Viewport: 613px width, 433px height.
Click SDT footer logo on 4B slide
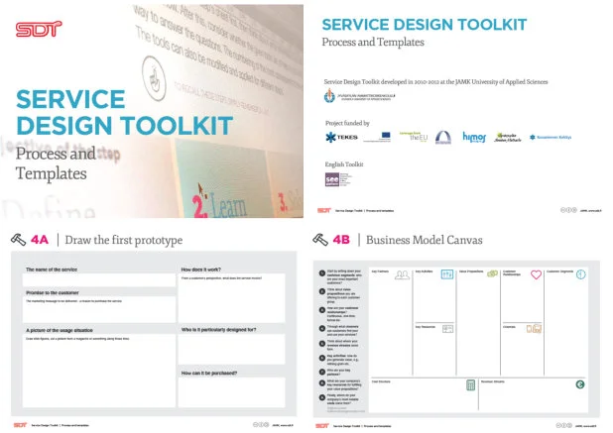pyautogui.click(x=322, y=426)
